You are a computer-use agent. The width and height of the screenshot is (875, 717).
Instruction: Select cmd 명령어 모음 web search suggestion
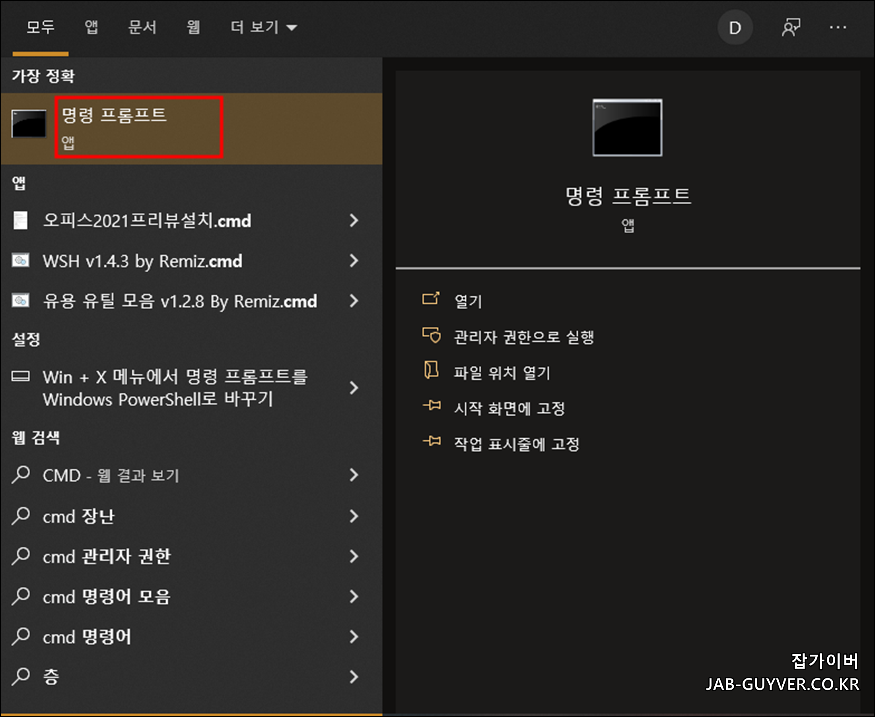pos(107,597)
